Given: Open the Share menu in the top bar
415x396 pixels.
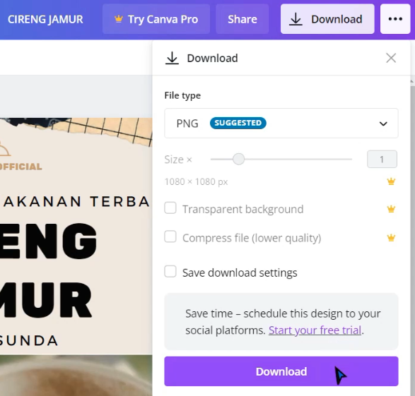Looking at the screenshot, I should pyautogui.click(x=242, y=19).
